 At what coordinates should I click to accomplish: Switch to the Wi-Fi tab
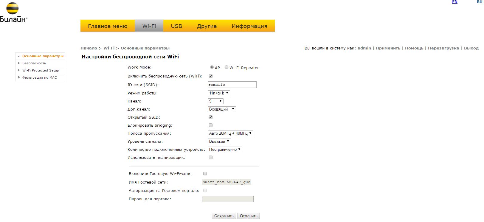149,26
